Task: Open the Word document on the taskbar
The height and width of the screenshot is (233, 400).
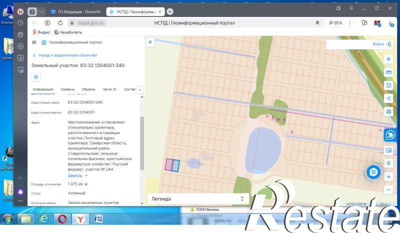Action: tap(98, 219)
